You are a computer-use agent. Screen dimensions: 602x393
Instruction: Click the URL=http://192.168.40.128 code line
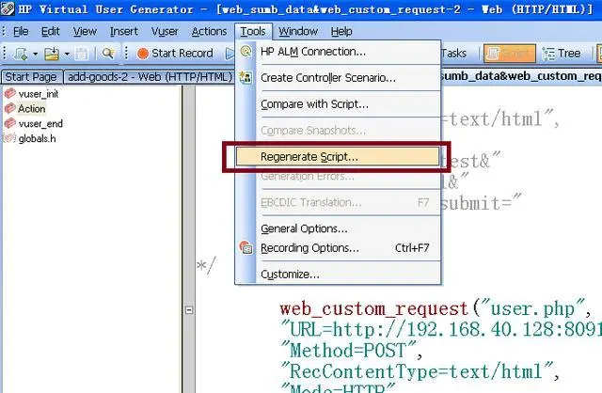tap(441, 330)
